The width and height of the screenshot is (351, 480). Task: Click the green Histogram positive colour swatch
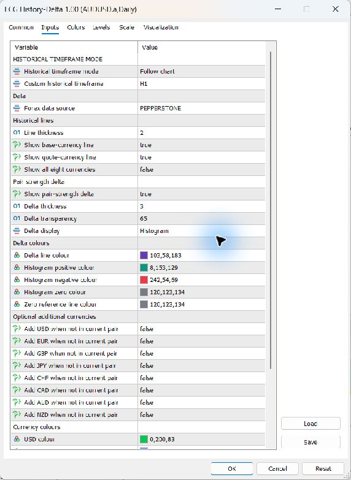144,267
